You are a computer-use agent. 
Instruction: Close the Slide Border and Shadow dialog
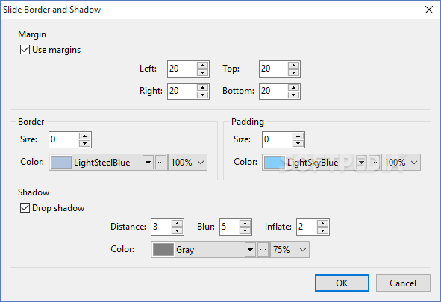[429, 10]
